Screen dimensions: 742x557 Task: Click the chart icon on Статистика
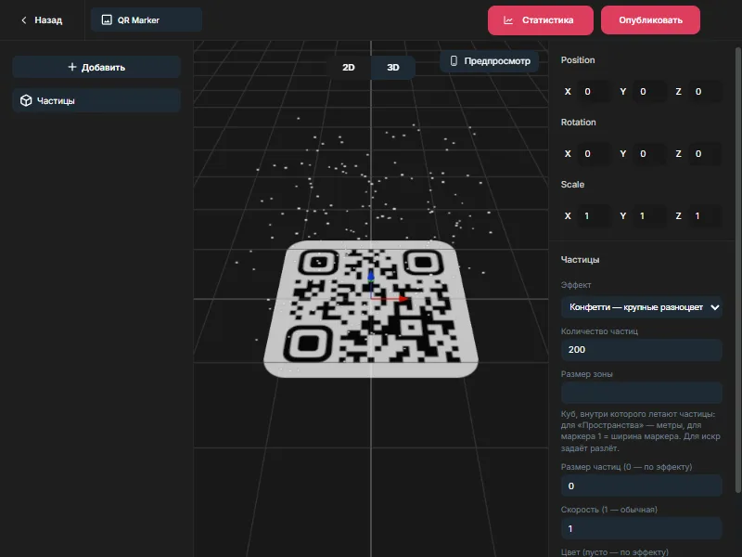(508, 20)
